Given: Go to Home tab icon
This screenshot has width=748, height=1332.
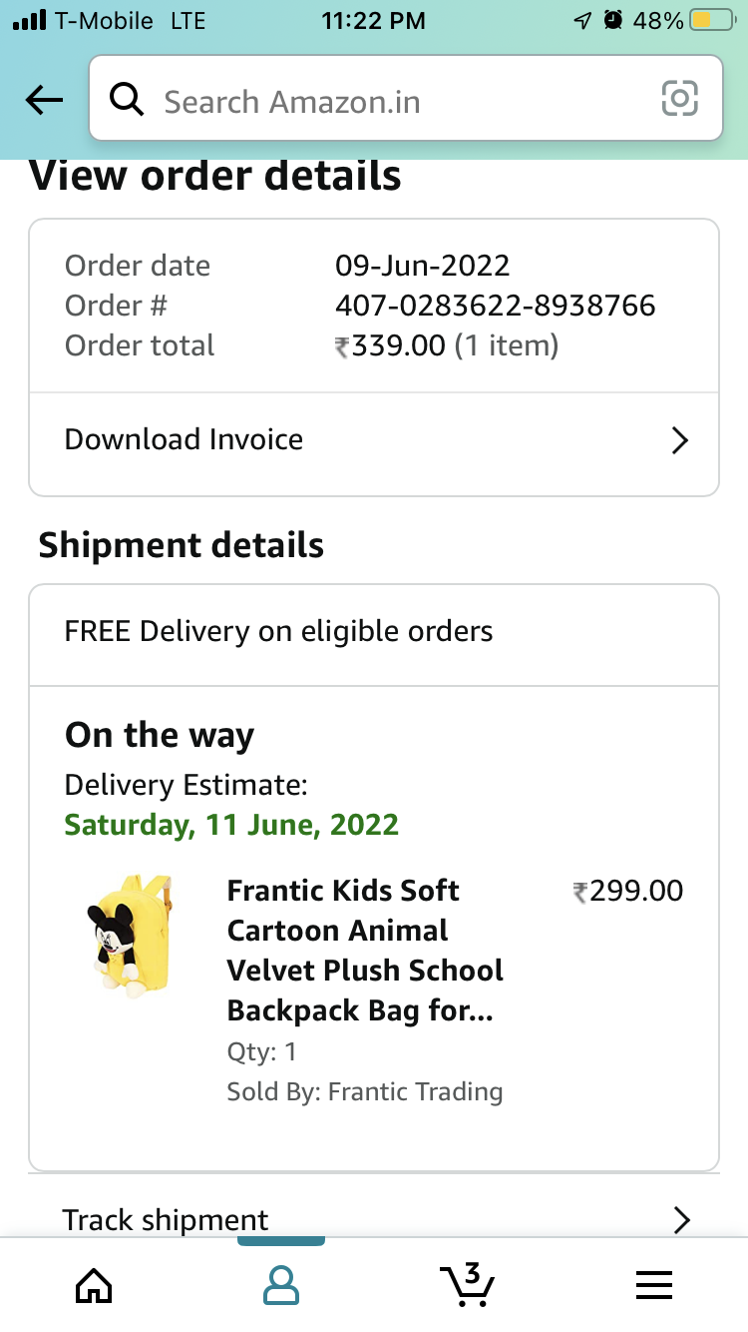Looking at the screenshot, I should coord(94,1284).
